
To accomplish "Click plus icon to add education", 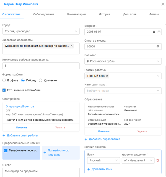I will (x=86, y=139).
